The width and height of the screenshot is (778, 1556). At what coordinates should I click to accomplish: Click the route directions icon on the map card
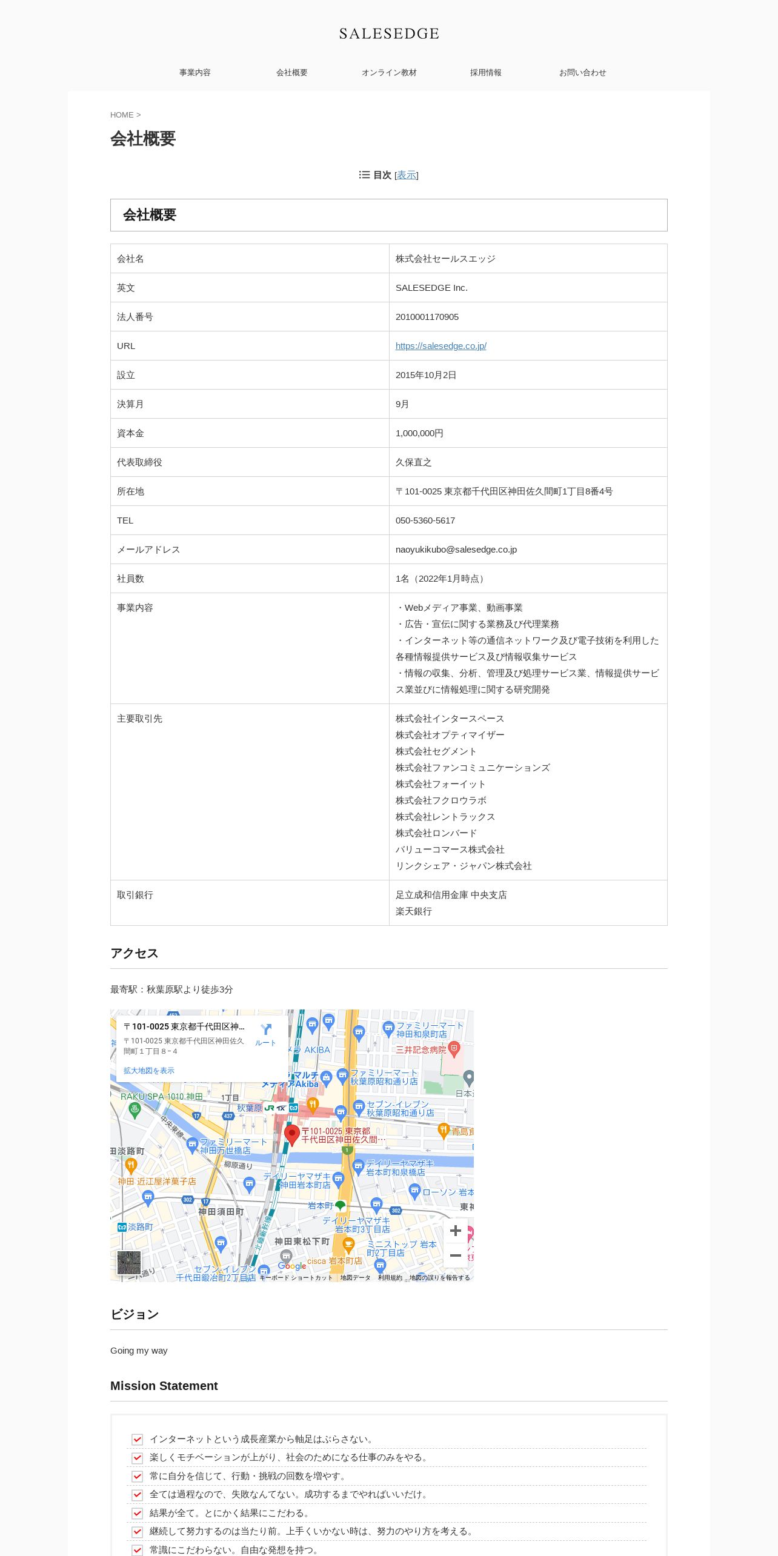coord(265,1029)
